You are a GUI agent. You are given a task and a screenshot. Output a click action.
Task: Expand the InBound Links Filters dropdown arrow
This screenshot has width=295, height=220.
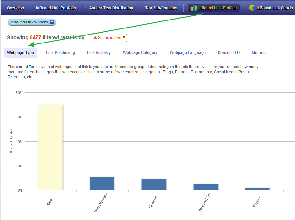[x=52, y=22]
